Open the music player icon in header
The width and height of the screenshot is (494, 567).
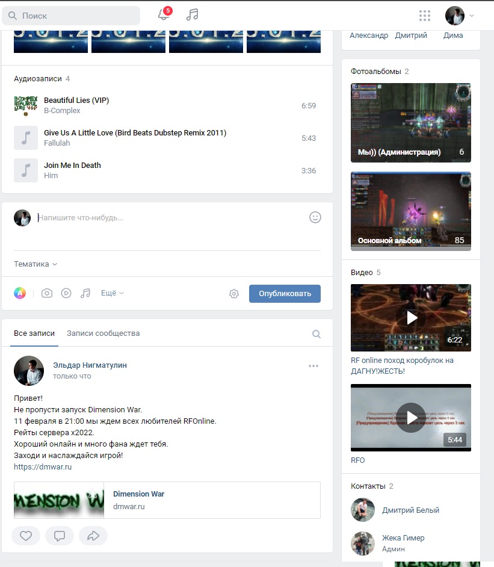click(192, 15)
